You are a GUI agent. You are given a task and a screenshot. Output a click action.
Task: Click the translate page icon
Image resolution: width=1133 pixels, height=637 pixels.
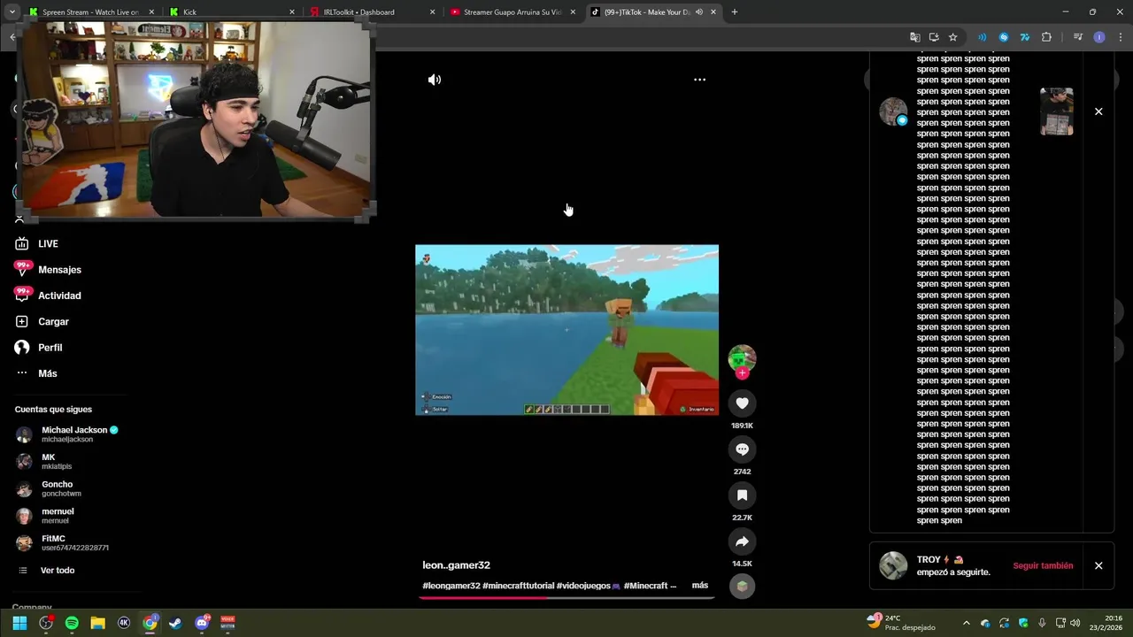[x=915, y=37]
